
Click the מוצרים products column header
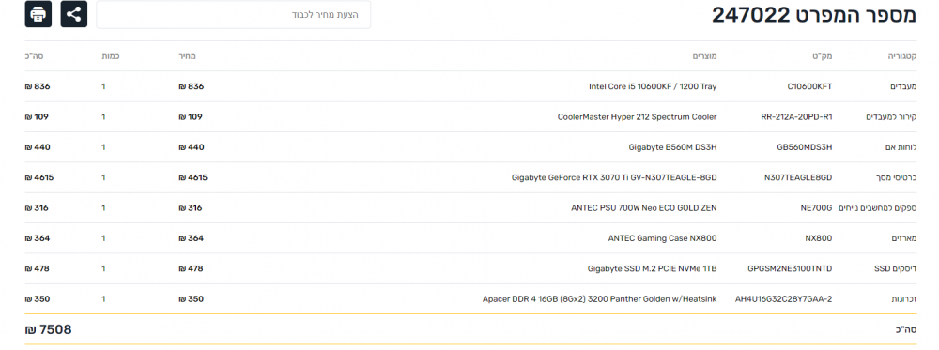point(705,56)
